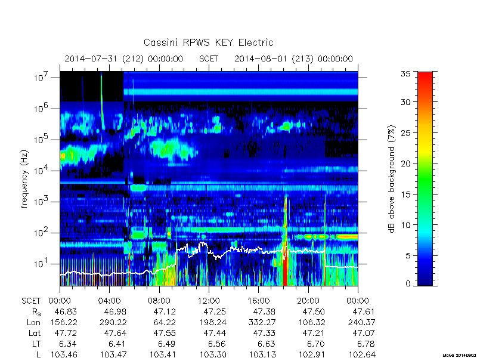This screenshot has height=358, width=477.
Task: Select the end date "2014-08-01 (213) 00:00:00"
Action: coord(293,58)
